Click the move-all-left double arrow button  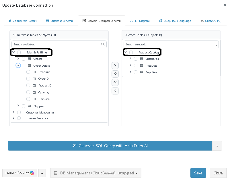pyautogui.click(x=115, y=82)
